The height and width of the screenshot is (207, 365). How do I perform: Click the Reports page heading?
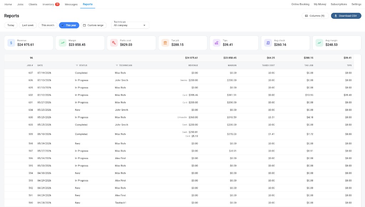tap(12, 16)
